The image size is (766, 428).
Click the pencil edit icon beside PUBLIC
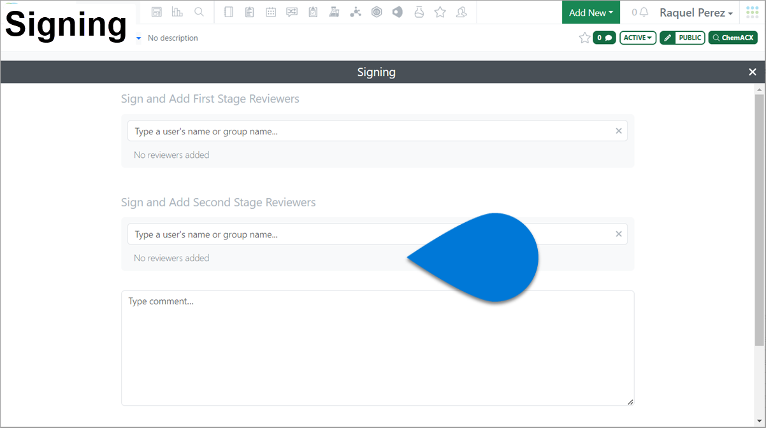(668, 38)
